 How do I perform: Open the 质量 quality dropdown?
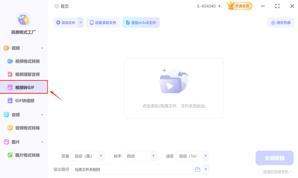pyautogui.click(x=88, y=156)
